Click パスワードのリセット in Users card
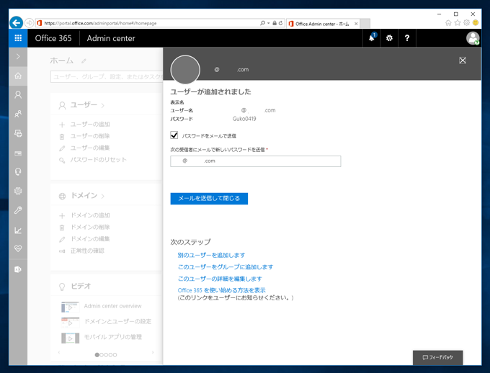This screenshot has width=490, height=373. click(99, 160)
